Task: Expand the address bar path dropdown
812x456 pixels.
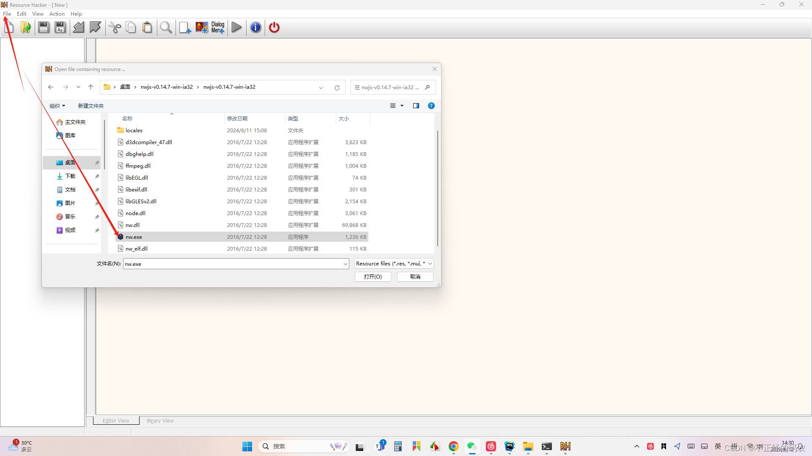Action: point(321,87)
